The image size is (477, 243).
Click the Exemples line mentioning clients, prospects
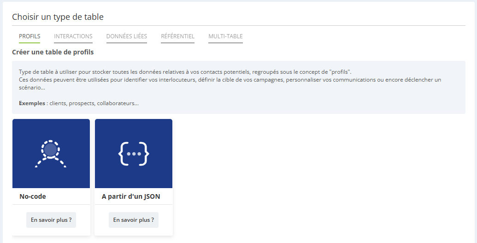pos(79,103)
